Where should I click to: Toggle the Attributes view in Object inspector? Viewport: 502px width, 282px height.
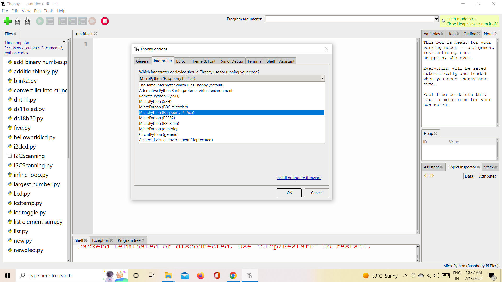(487, 176)
